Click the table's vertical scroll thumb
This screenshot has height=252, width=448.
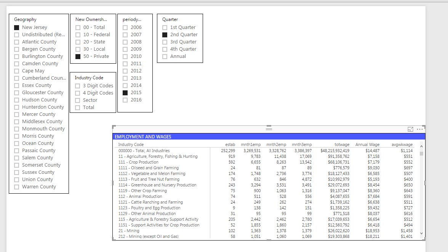421,153
